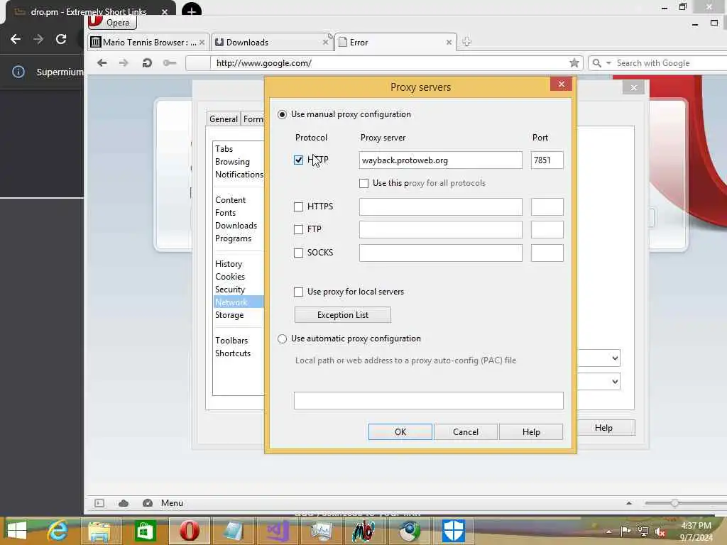Adjust Opera zoom slider
Screen dimensions: 727x545
675,503
